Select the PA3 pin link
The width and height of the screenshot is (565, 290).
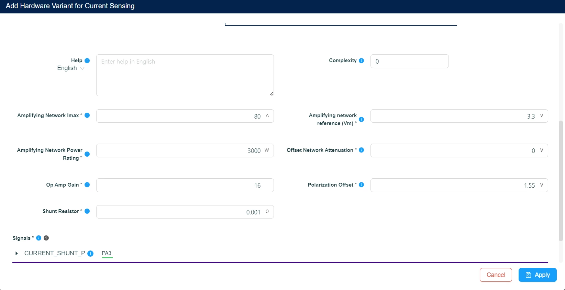click(x=107, y=253)
